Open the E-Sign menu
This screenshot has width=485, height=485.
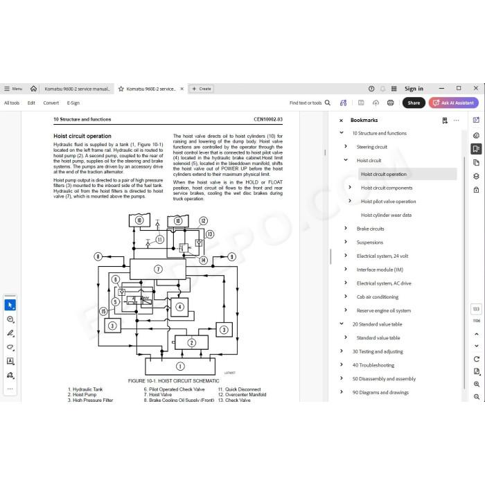(x=73, y=103)
